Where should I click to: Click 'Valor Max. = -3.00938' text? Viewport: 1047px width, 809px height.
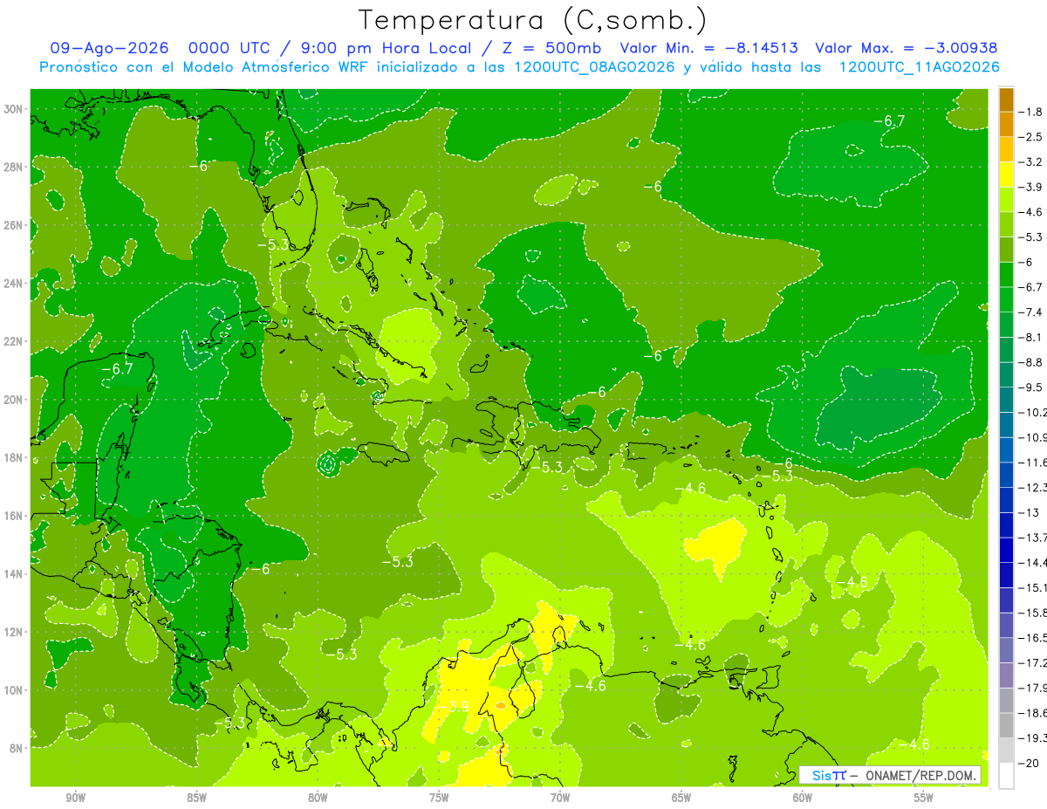click(x=906, y=48)
